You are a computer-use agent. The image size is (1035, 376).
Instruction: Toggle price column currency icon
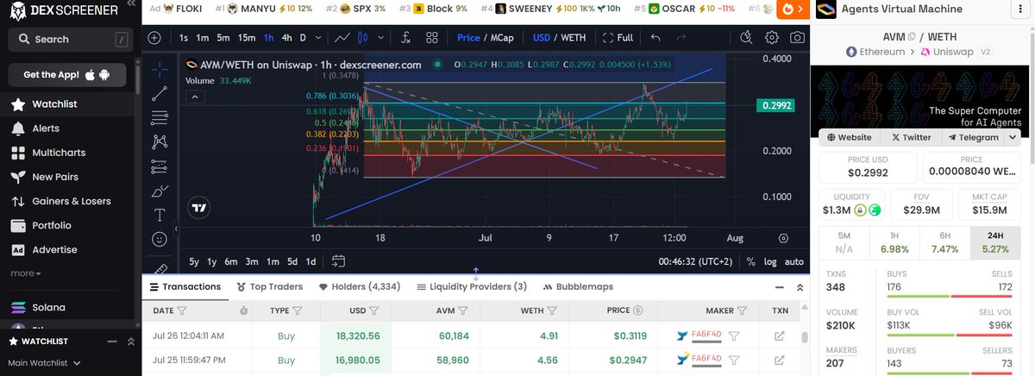coord(637,310)
